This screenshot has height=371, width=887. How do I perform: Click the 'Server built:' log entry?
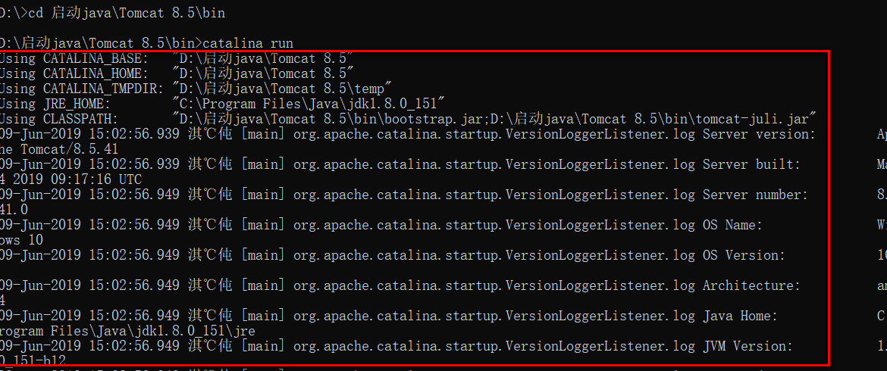(x=751, y=164)
